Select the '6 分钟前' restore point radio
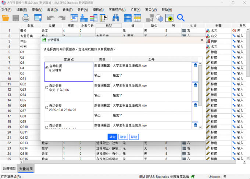Viewport: 250px width, 179px height. click(x=47, y=68)
